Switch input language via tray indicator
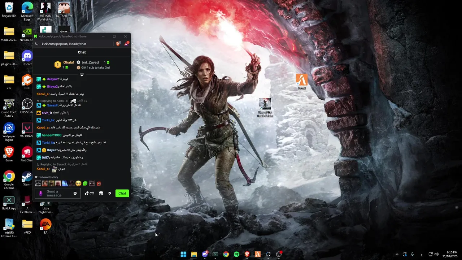This screenshot has height=260, width=462. [422, 255]
